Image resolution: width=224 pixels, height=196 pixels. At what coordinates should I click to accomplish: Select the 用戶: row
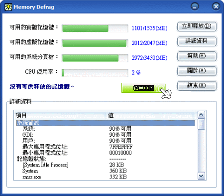coord(106,141)
